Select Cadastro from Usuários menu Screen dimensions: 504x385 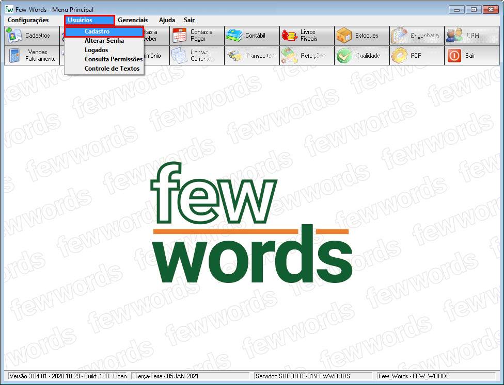104,31
